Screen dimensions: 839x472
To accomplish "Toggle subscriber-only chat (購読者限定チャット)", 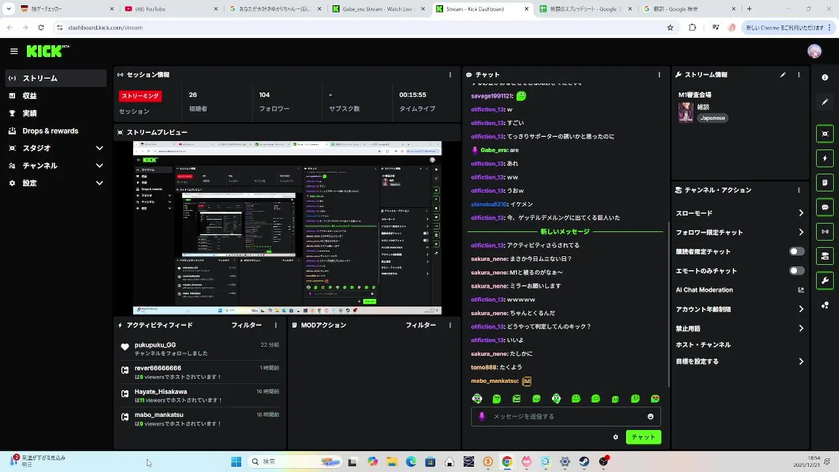I will pos(796,252).
